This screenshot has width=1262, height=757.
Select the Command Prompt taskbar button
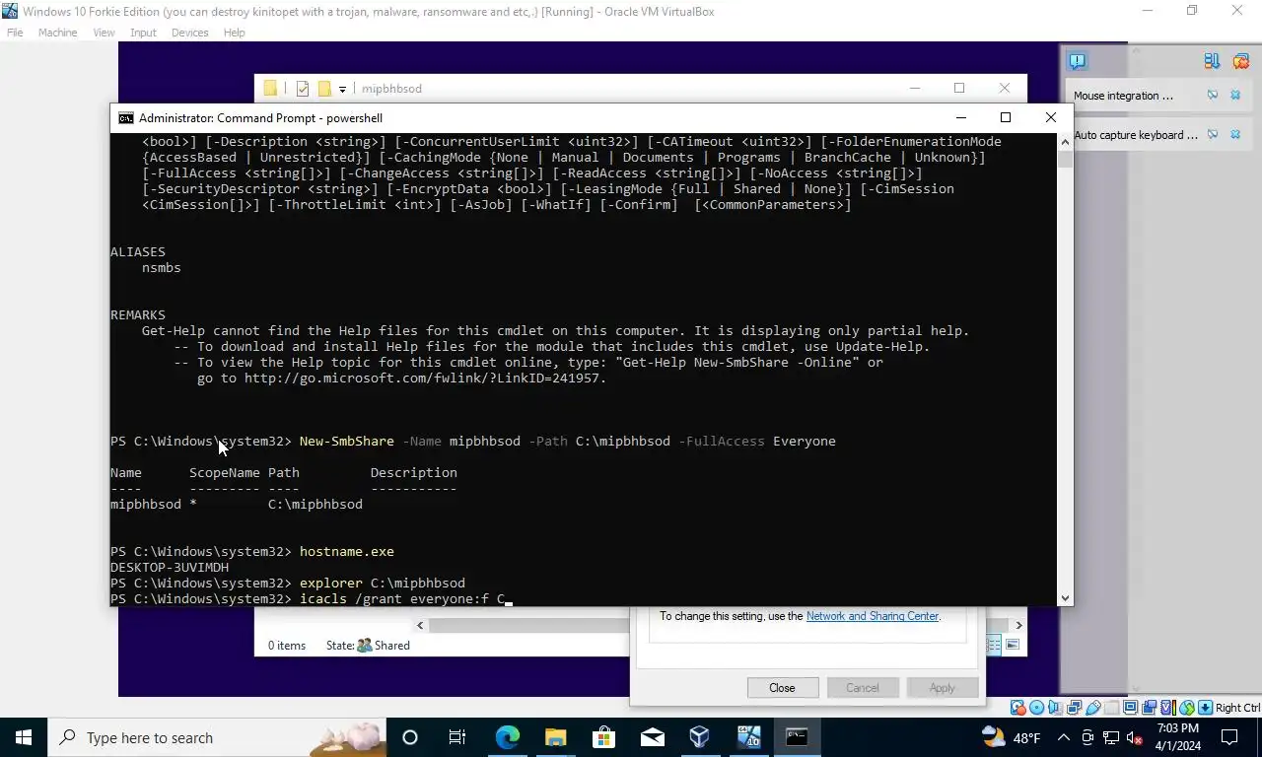pyautogui.click(x=797, y=737)
